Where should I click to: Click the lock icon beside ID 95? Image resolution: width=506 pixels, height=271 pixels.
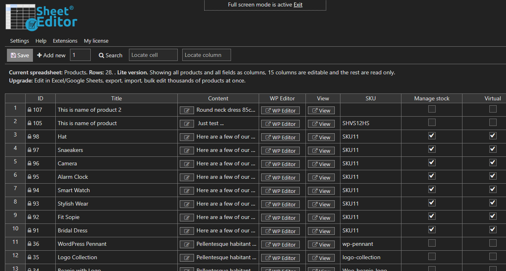29,177
